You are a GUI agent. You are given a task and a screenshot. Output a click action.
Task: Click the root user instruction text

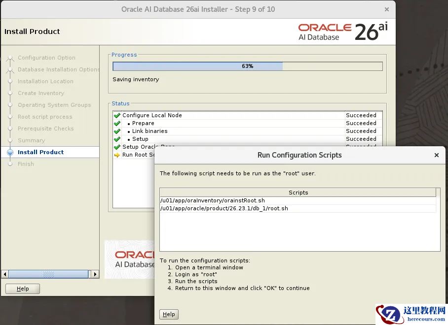point(238,173)
